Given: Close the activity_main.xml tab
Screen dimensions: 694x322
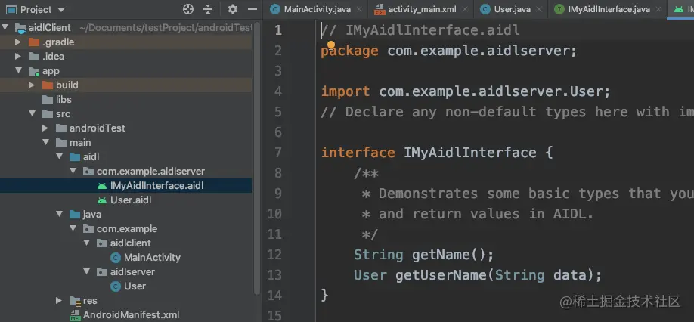Looking at the screenshot, I should (x=465, y=9).
